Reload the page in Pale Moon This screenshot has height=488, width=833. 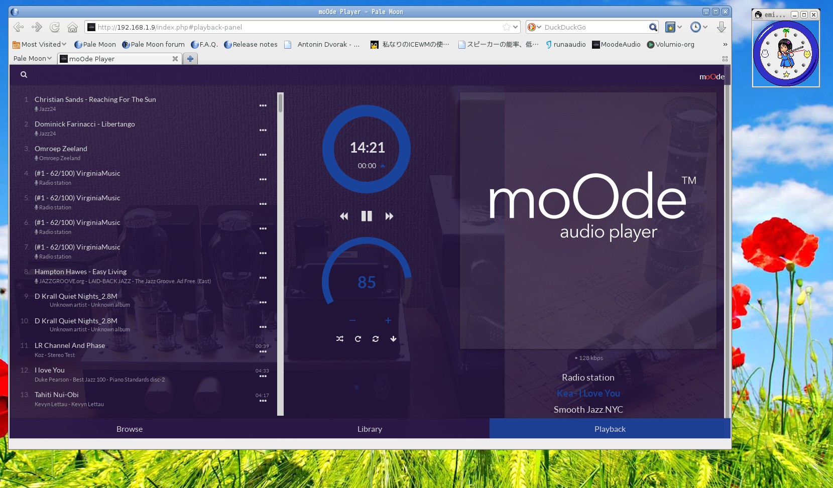pyautogui.click(x=55, y=27)
